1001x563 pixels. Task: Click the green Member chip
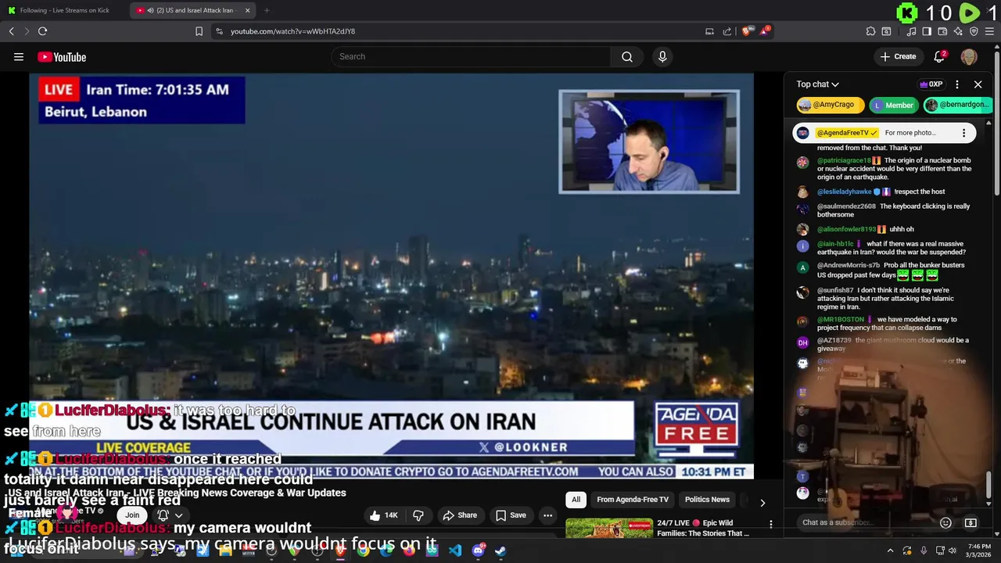point(892,105)
